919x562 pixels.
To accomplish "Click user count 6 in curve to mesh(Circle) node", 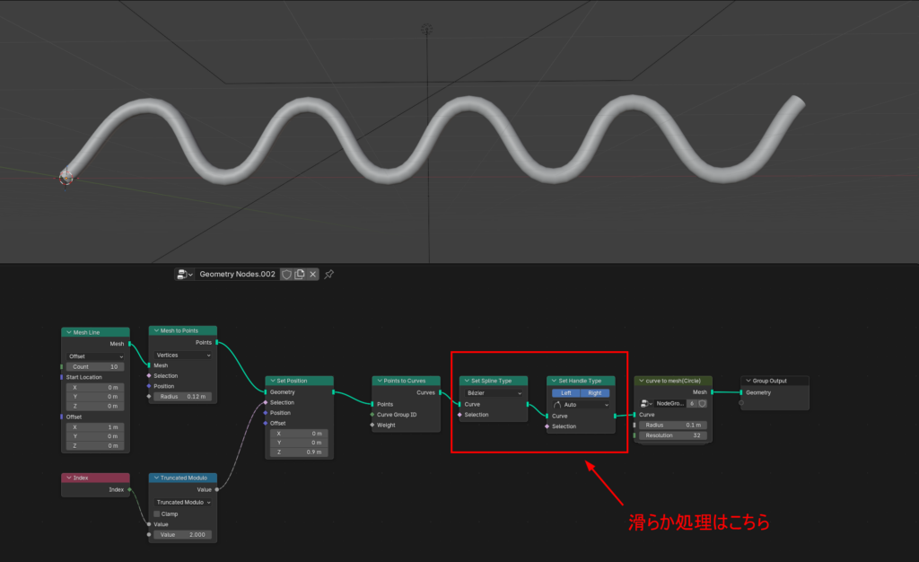I will click(x=692, y=404).
